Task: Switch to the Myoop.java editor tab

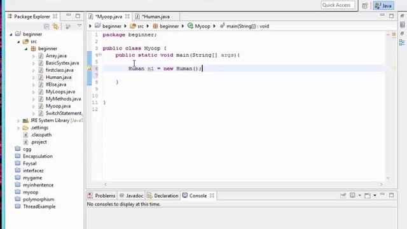Action: [108, 17]
